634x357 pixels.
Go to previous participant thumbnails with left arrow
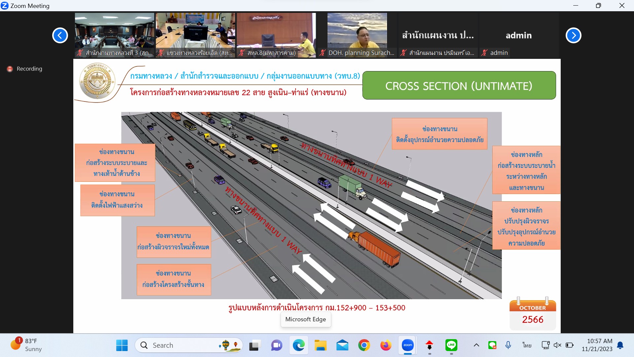coord(60,35)
